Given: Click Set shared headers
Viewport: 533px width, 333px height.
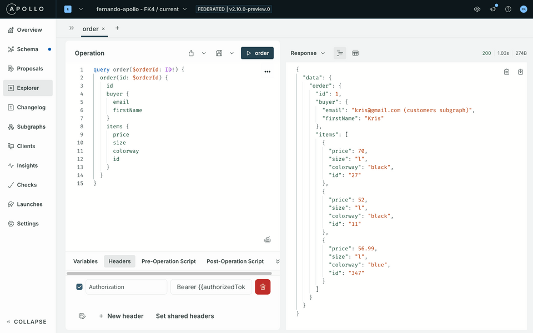Looking at the screenshot, I should click(x=185, y=316).
